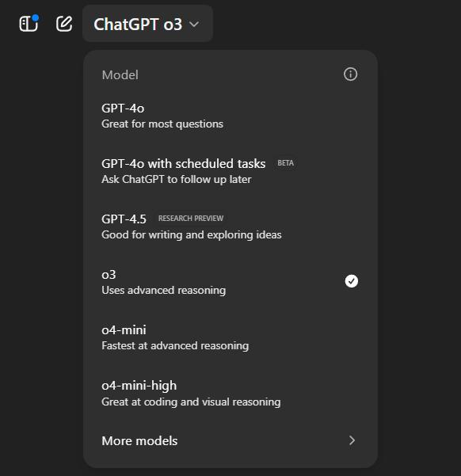
Task: Select GPT-4.5 model option
Action: point(230,227)
